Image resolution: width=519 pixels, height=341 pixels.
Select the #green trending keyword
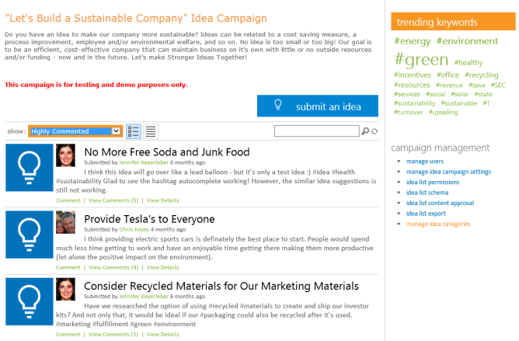point(421,60)
